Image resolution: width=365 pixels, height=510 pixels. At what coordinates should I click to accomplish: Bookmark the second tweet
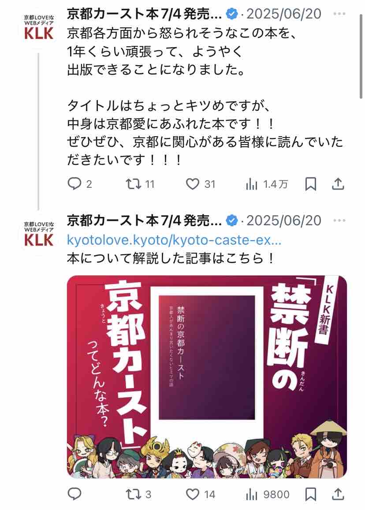click(x=311, y=495)
